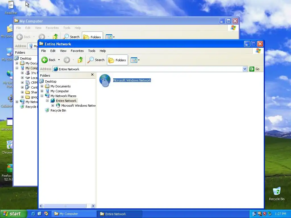Viewport: 291px width, 218px height.
Task: Select Desktop in My Computer window tree
Action: pos(26,58)
